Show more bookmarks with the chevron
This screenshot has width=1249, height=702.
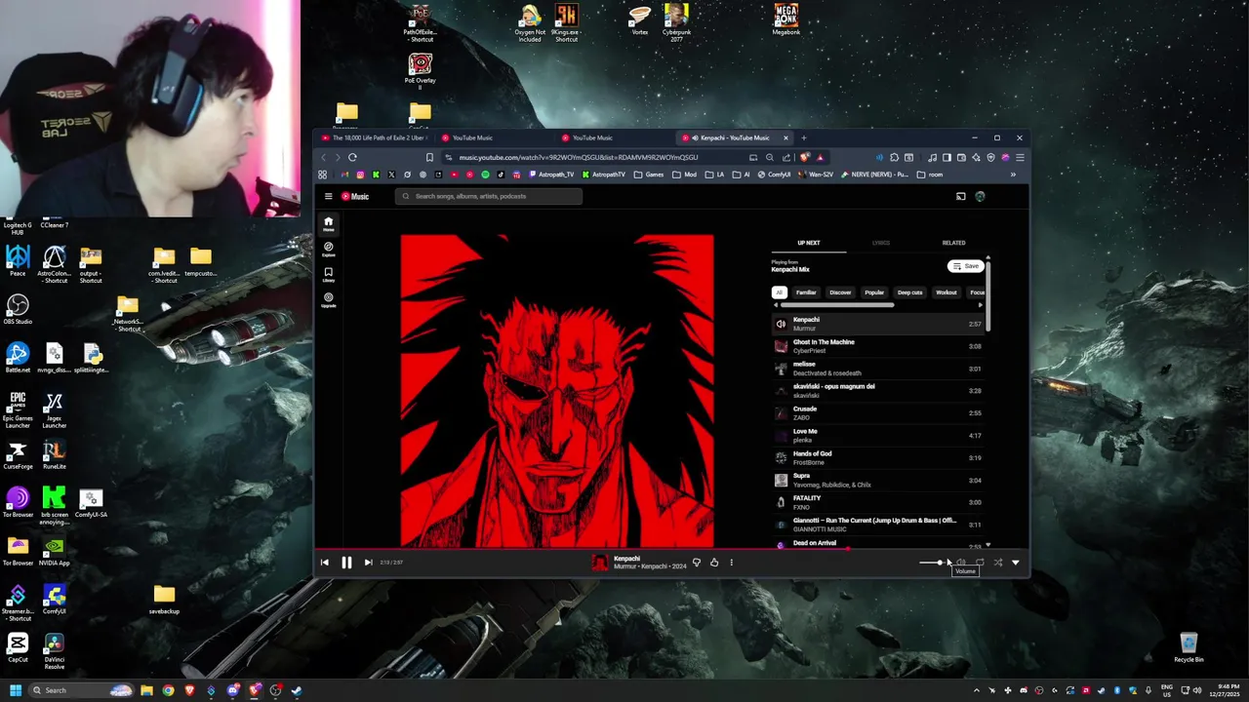[1013, 175]
